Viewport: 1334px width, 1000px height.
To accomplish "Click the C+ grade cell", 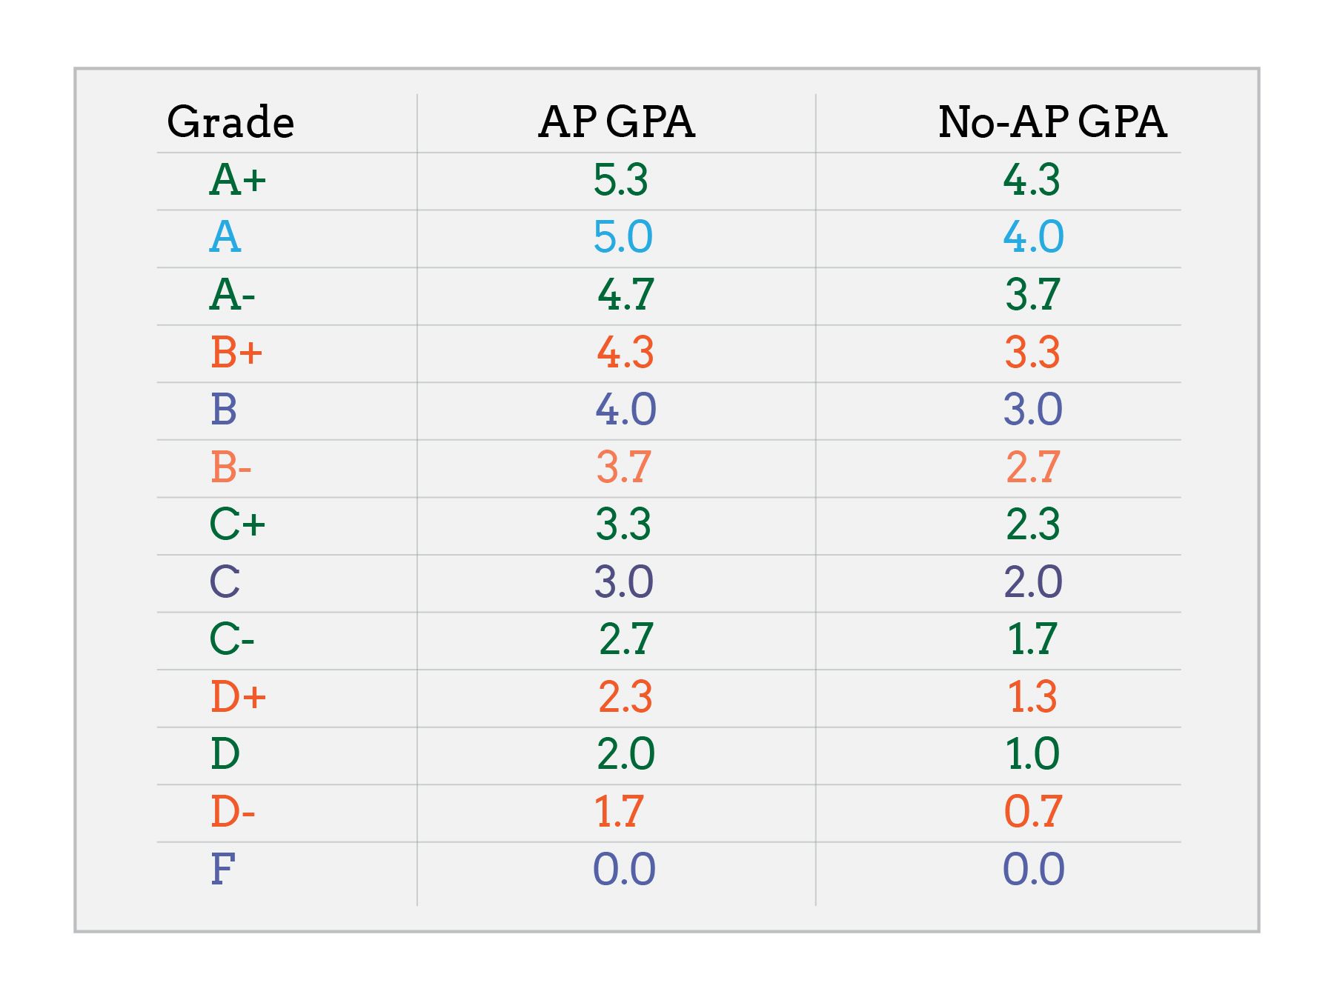I will (x=237, y=524).
